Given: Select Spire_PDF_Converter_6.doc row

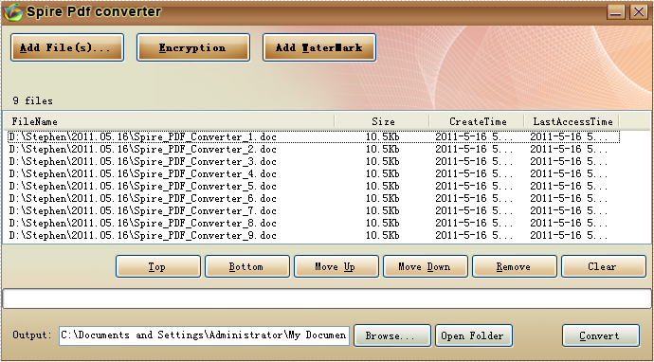Looking at the screenshot, I should tap(313, 198).
